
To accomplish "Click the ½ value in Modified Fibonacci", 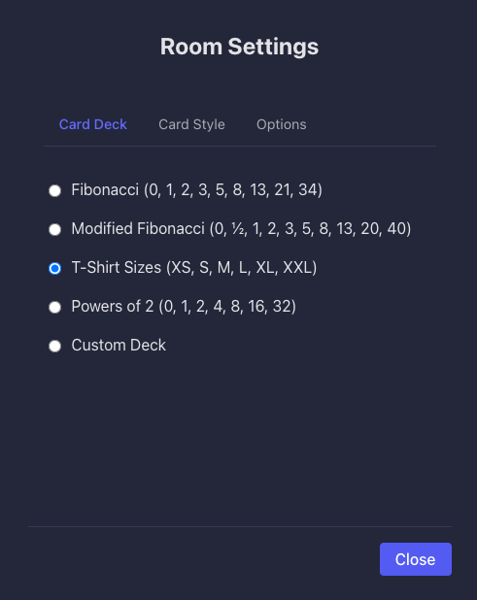I will click(x=238, y=229).
